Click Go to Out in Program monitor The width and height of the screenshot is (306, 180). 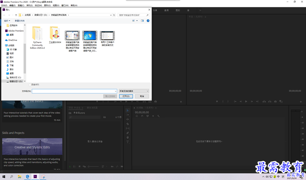click(257, 102)
